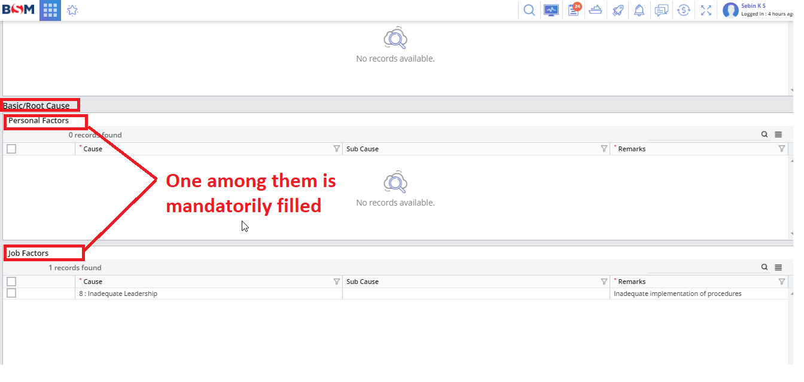This screenshot has width=804, height=382.
Task: Click the BSM logo
Action: 19,10
